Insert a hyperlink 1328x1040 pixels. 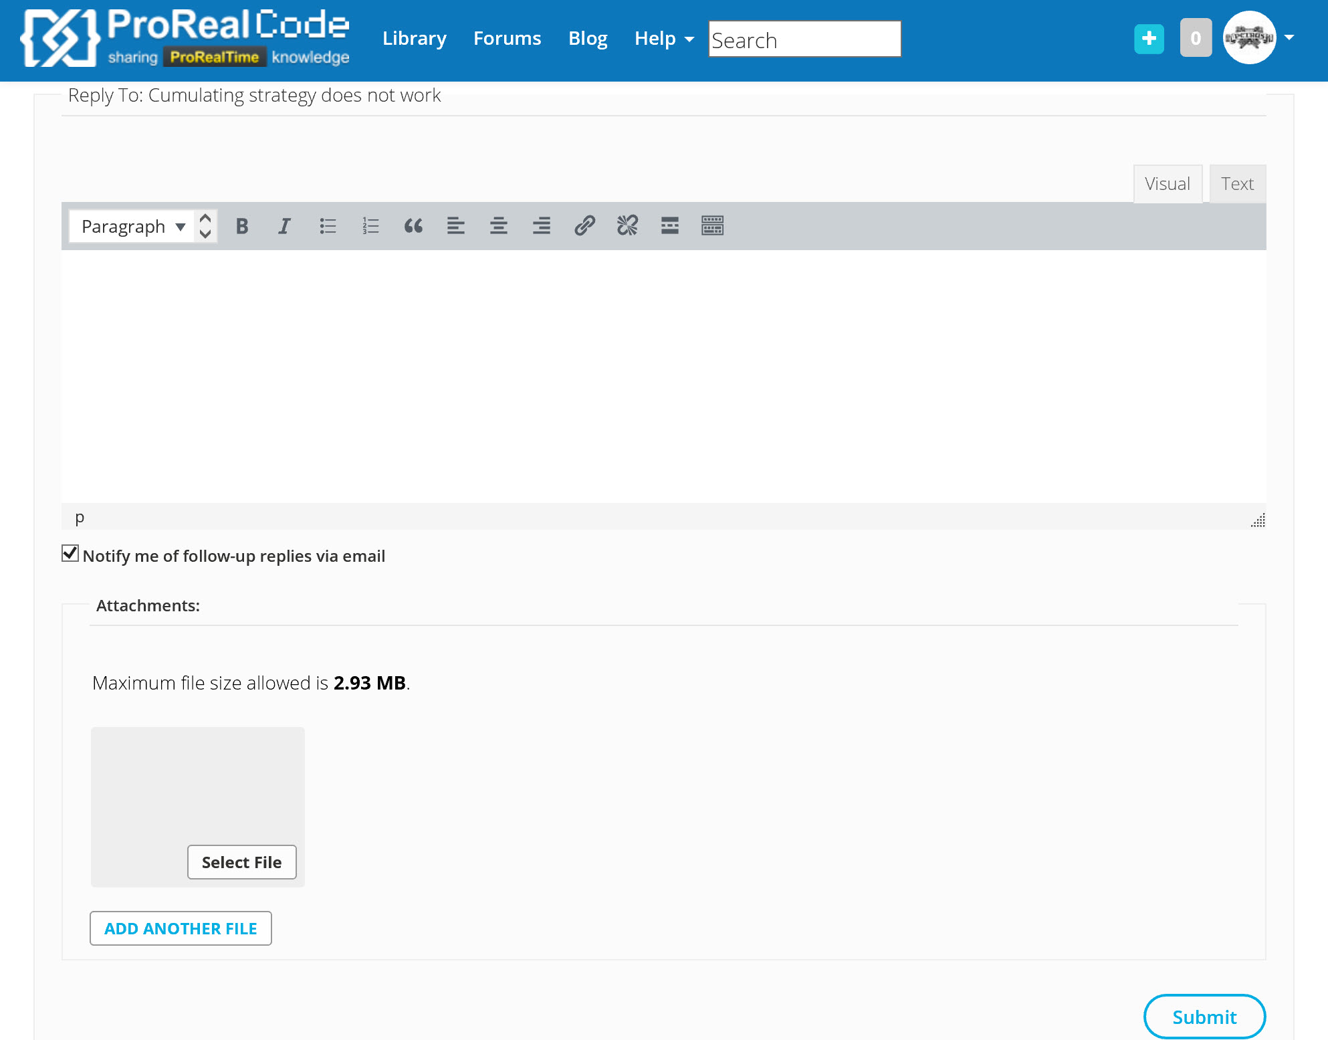coord(584,226)
